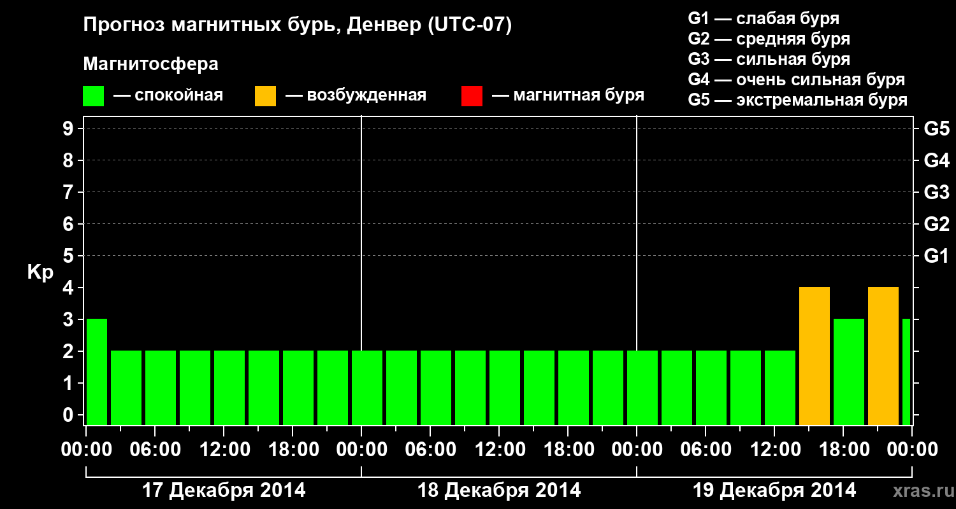The height and width of the screenshot is (509, 956).
Task: Click the '— магнитная буря' legend label
Action: point(569,95)
